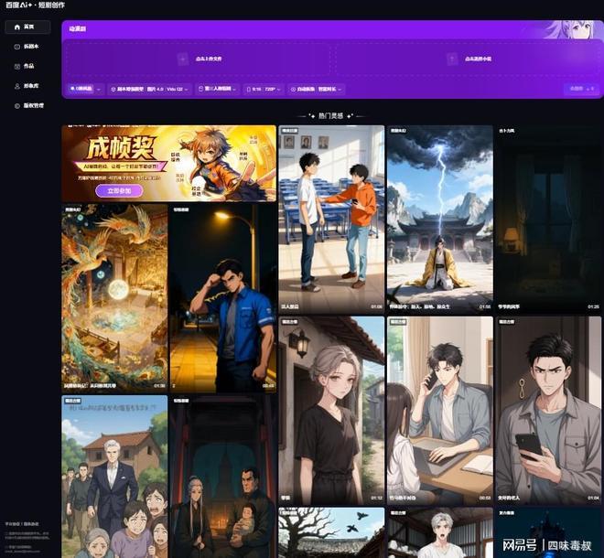Open the dark room with lamp card
Image resolution: width=604 pixels, height=558 pixels.
[x=548, y=220]
